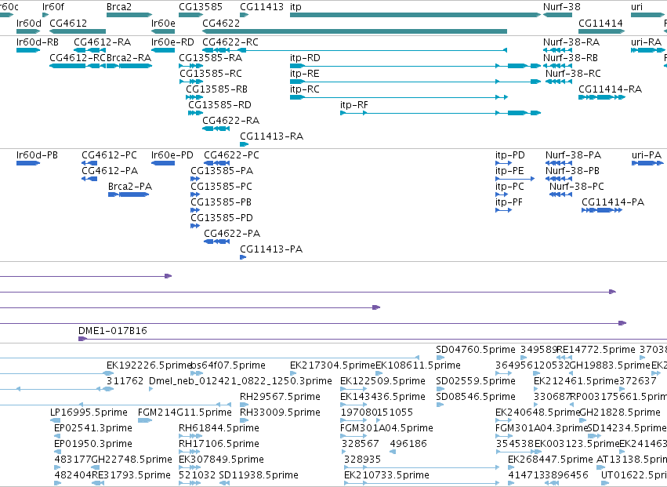
Task: Click the CG4622-PA protein label
Action: (x=232, y=234)
